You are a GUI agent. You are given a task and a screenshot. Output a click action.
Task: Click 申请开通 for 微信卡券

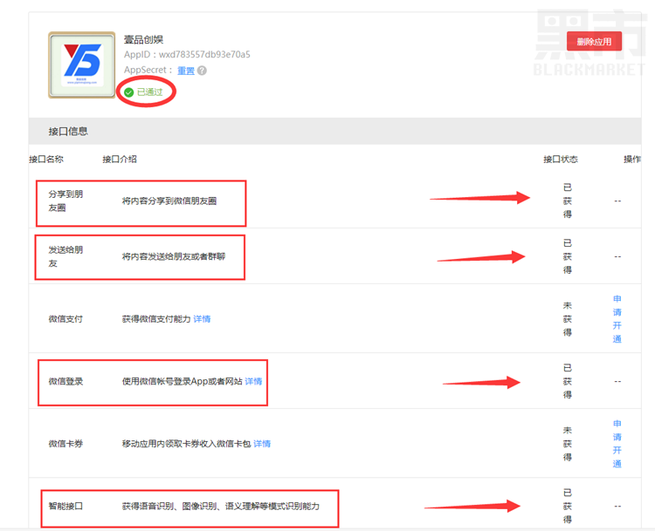(617, 444)
